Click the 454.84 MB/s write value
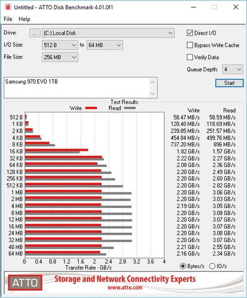The image size is (247, 298). [x=185, y=138]
